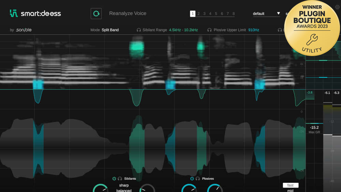The image size is (341, 192).
Task: Select state slot 4
Action: click(210, 14)
